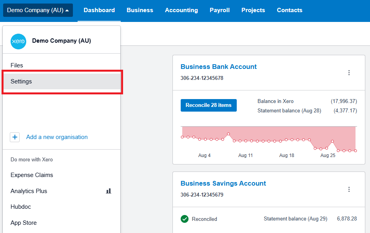Click Add a new organisation link
The width and height of the screenshot is (370, 233).
click(x=57, y=137)
